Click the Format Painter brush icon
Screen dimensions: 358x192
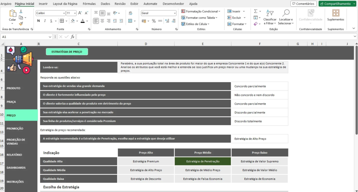pyautogui.click(x=21, y=24)
